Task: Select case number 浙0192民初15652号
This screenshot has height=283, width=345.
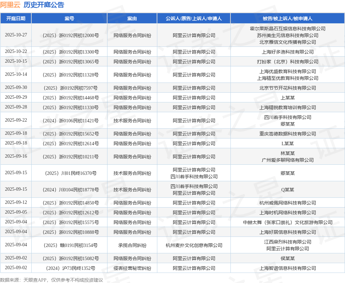Action: [x=71, y=134]
